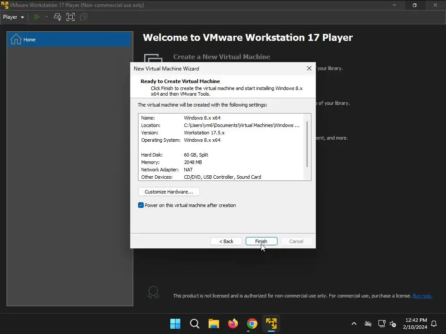Image resolution: width=446 pixels, height=334 pixels.
Task: Click the '2048 MB' memory value
Action: tap(193, 162)
